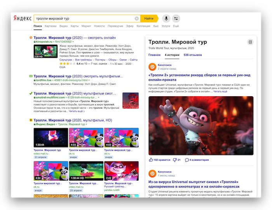Click the Yandex logo

(x=23, y=18)
